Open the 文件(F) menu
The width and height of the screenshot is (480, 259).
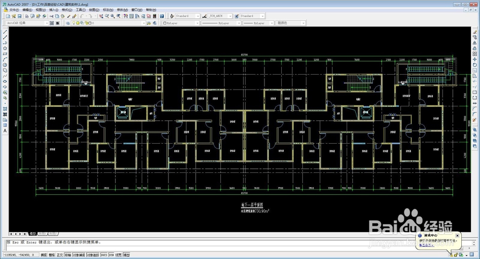pos(14,10)
